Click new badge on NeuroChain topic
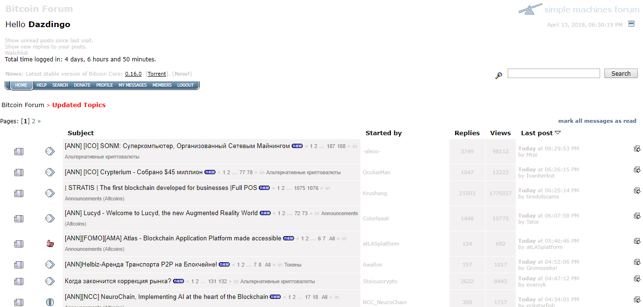The width and height of the screenshot is (643, 307). (276, 297)
